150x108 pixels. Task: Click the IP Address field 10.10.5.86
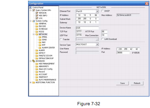coord(87,15)
